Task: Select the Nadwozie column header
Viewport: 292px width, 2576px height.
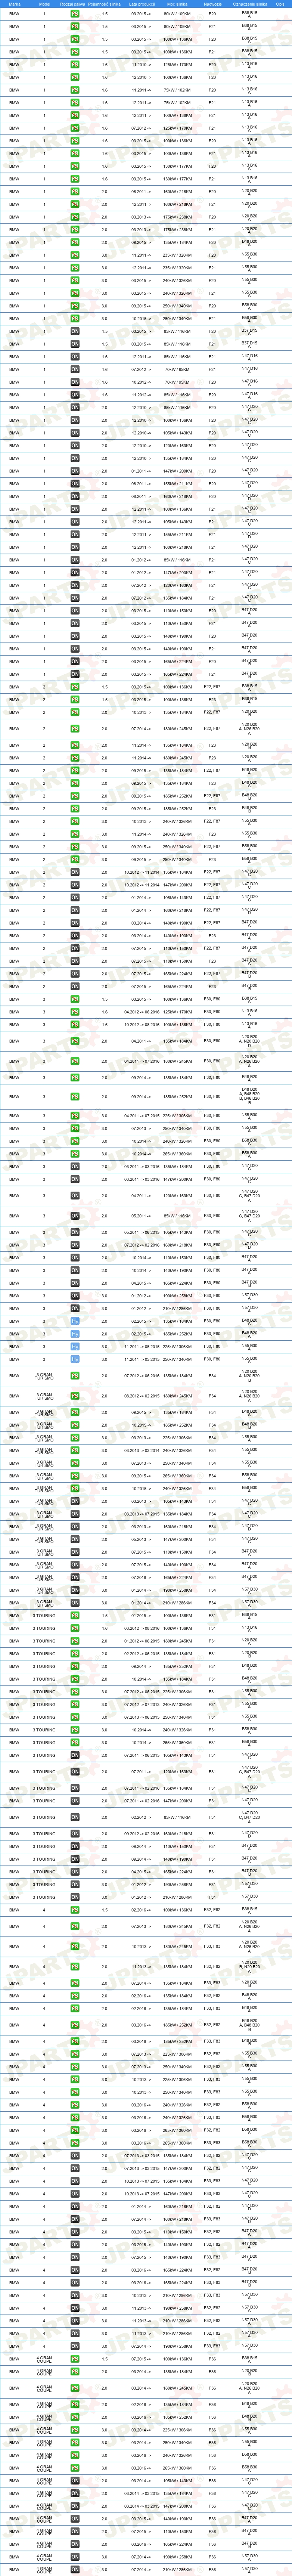Action: (x=212, y=4)
